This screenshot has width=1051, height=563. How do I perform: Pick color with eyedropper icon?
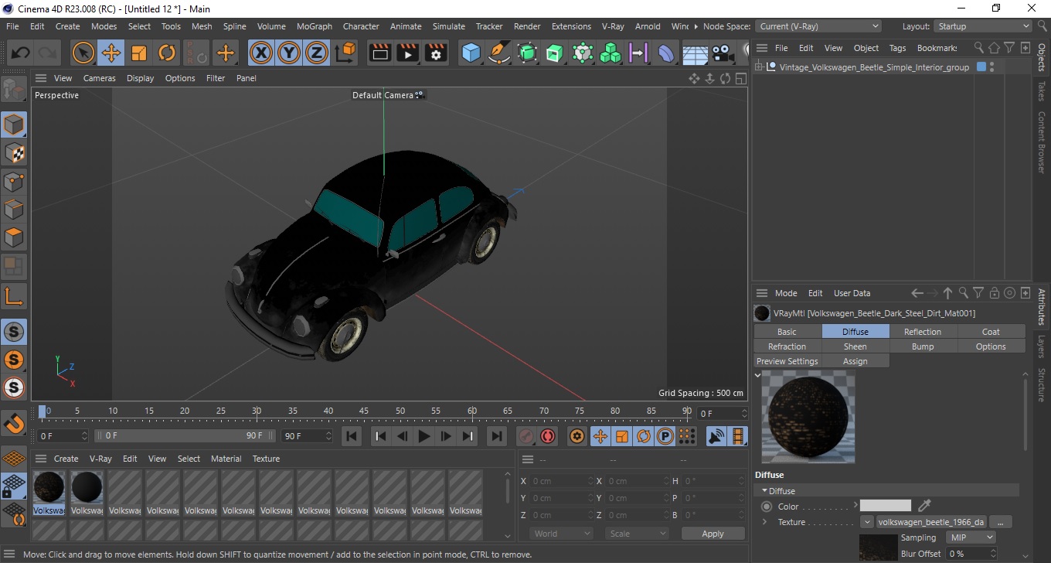(x=924, y=506)
